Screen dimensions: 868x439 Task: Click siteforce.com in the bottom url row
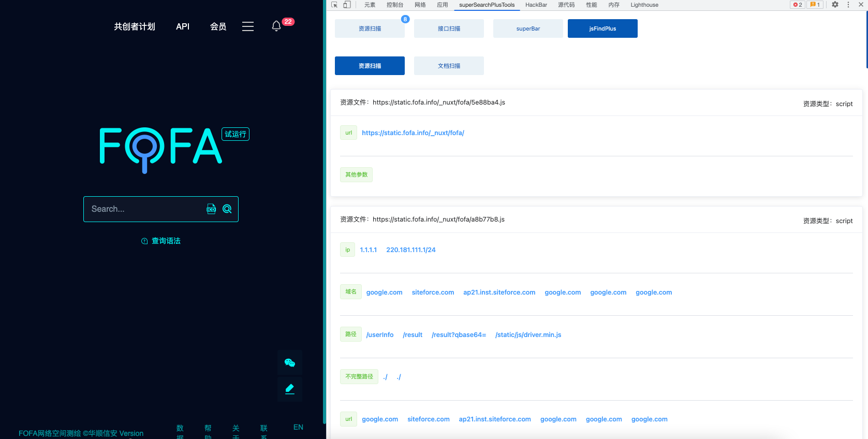pyautogui.click(x=429, y=419)
